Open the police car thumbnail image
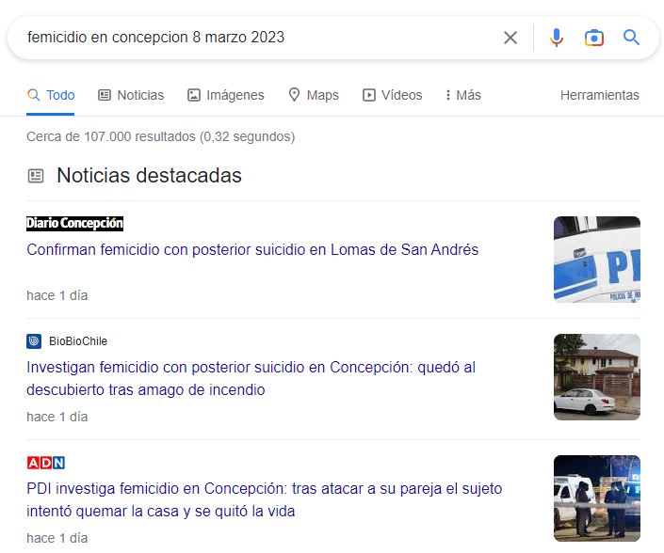Viewport: 664px width, 553px height. (x=597, y=260)
